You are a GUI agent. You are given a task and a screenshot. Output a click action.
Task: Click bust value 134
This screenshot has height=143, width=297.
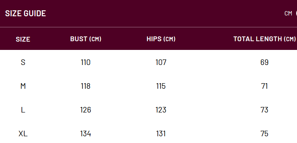point(86,134)
